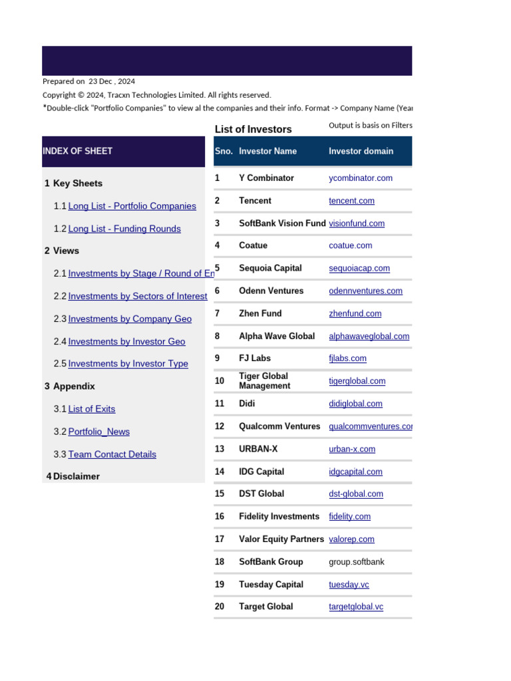511x681 pixels.
Task: Visit ycombinator.com domain link
Action: point(361,178)
